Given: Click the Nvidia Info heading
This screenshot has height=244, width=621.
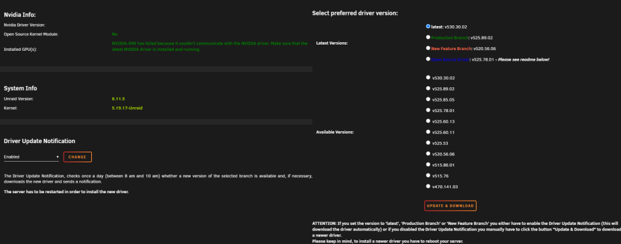Looking at the screenshot, I should (x=20, y=15).
